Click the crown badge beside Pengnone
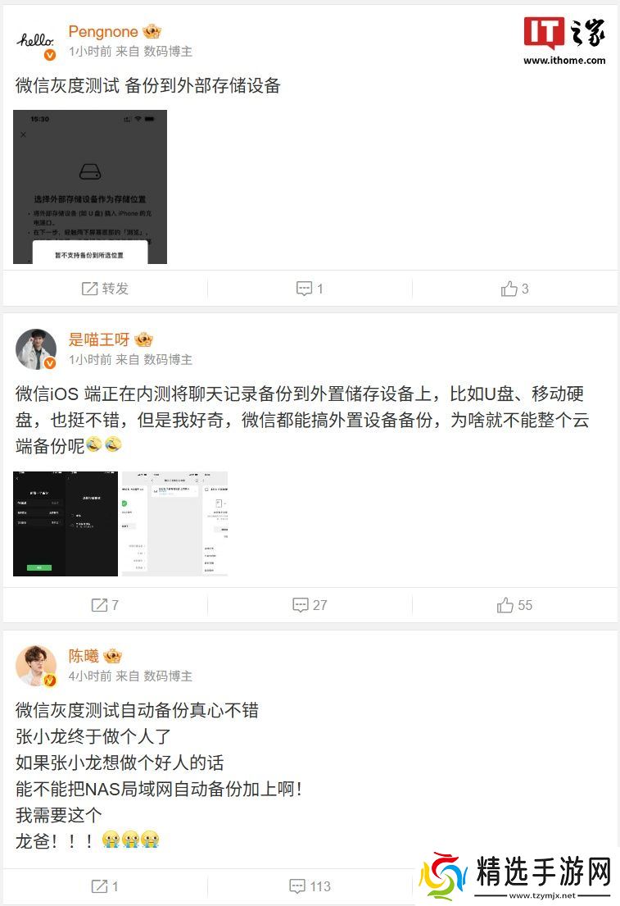Image resolution: width=620 pixels, height=906 pixels. (x=152, y=31)
